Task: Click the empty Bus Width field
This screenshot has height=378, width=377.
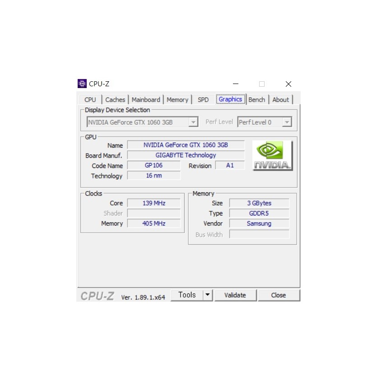Action: click(x=259, y=234)
